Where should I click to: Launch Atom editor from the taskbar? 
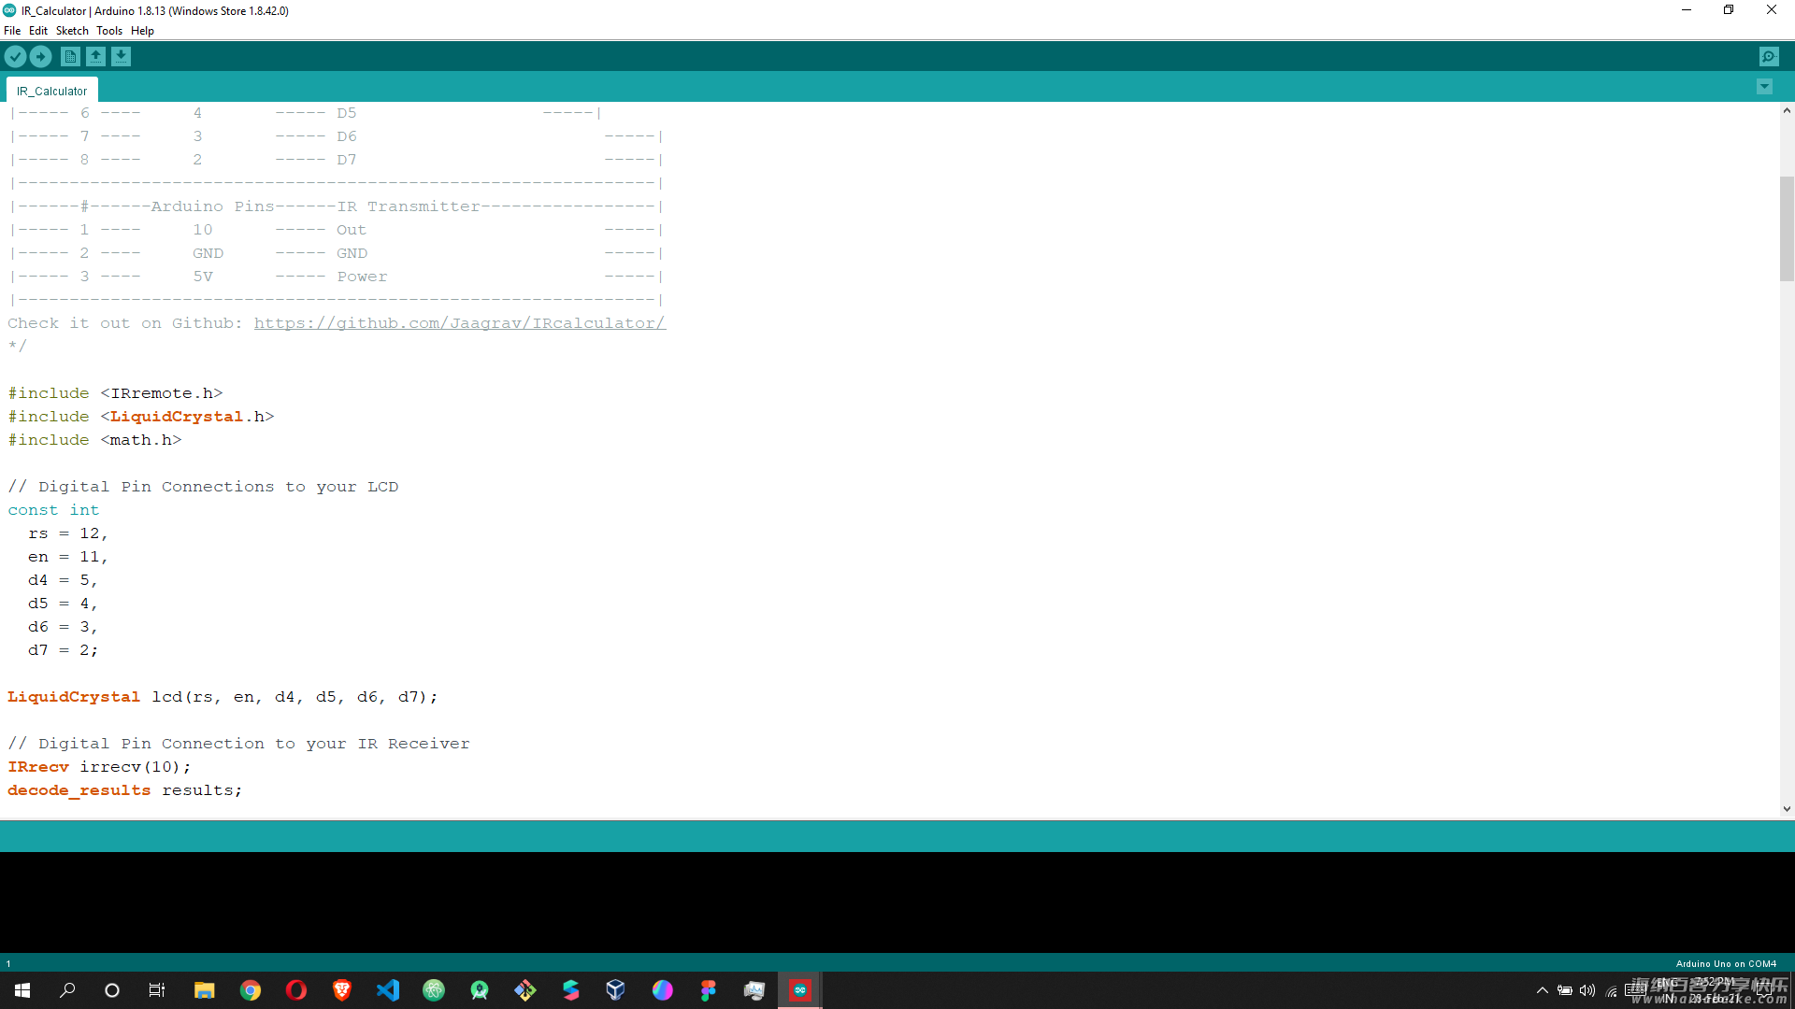[434, 990]
